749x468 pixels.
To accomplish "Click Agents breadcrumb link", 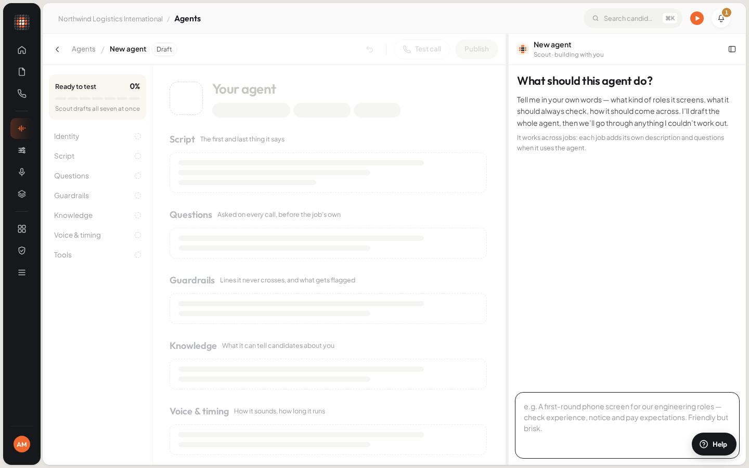I will pos(84,49).
